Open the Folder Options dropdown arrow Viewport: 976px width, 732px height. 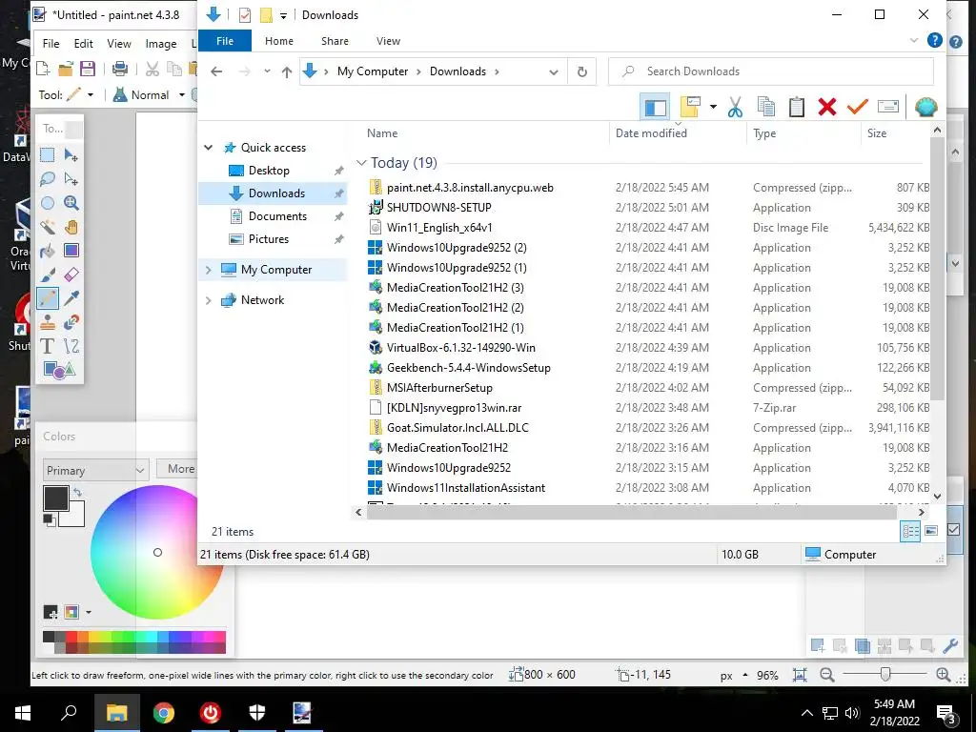tap(713, 107)
